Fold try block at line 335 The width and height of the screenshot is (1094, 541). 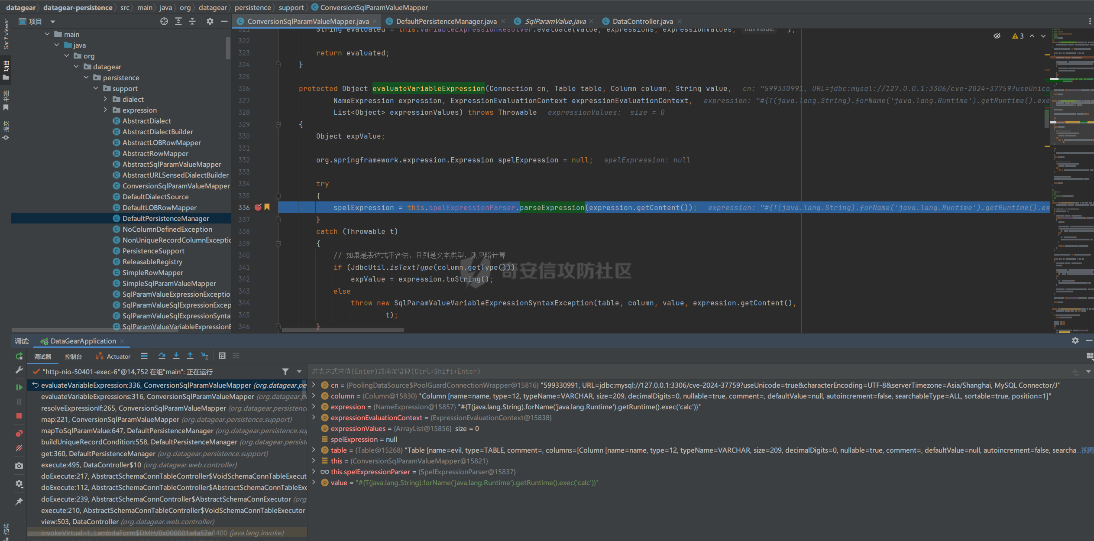[278, 196]
